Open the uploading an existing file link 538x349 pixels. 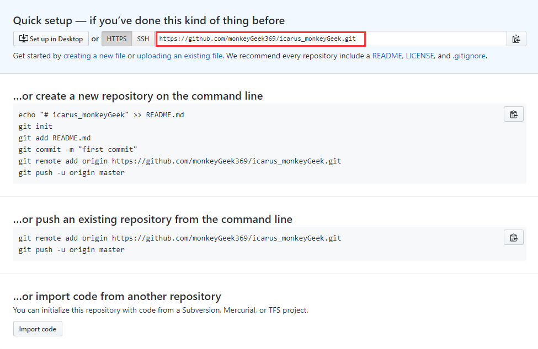click(x=179, y=56)
